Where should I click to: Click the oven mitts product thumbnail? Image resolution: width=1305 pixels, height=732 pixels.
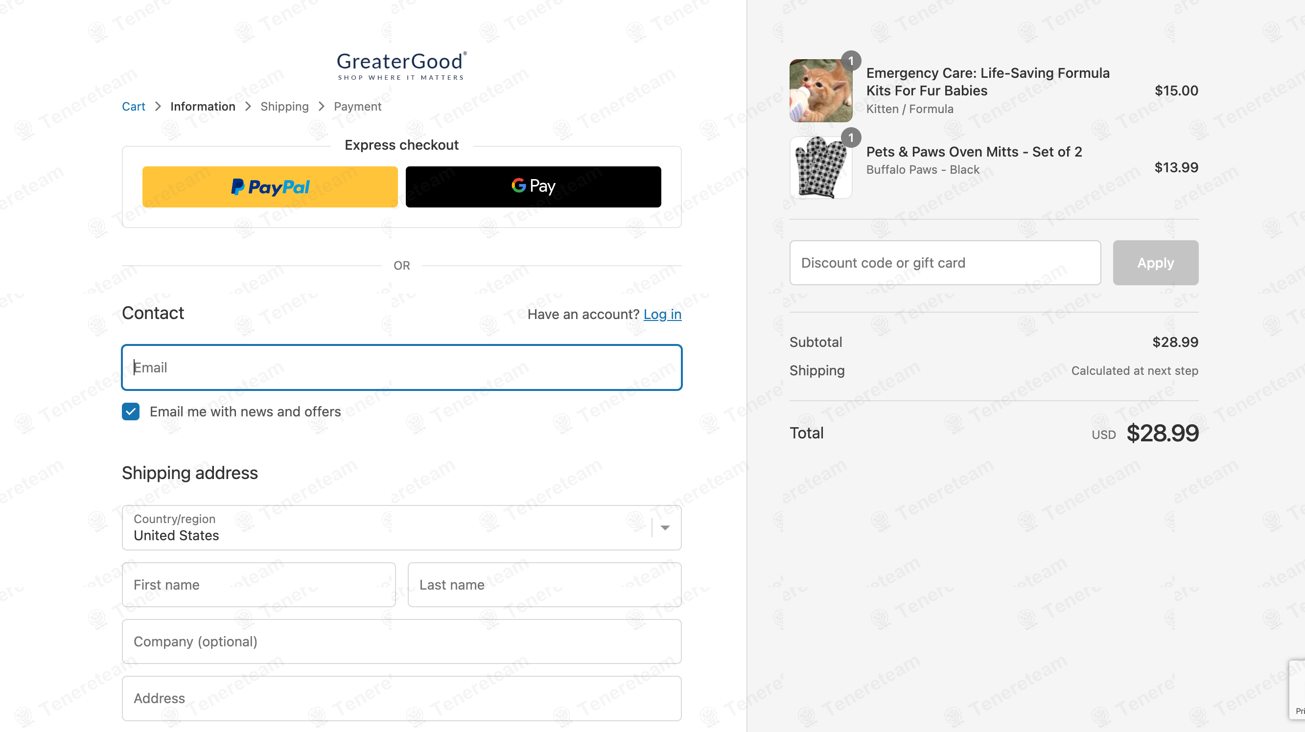point(821,168)
